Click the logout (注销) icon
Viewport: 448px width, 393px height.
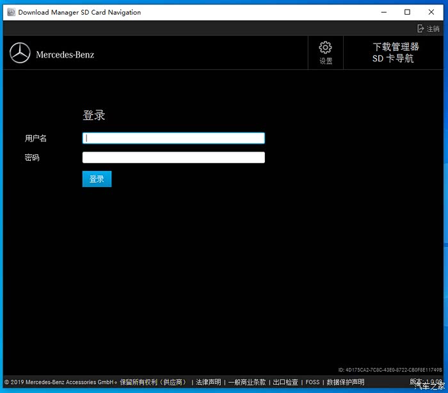(420, 29)
